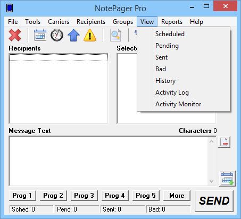Choose Sent in the View menu
This screenshot has width=241, height=219.
click(184, 57)
